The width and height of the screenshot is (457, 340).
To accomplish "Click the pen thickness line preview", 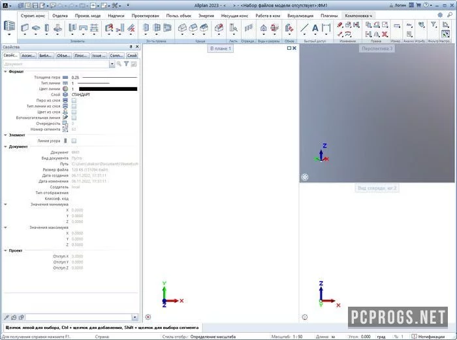I will [110, 78].
